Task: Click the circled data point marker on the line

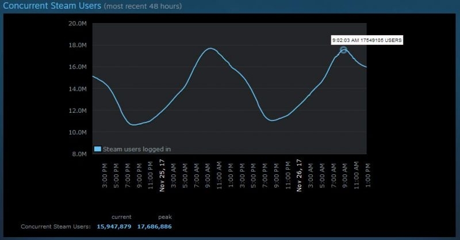Action: [344, 49]
